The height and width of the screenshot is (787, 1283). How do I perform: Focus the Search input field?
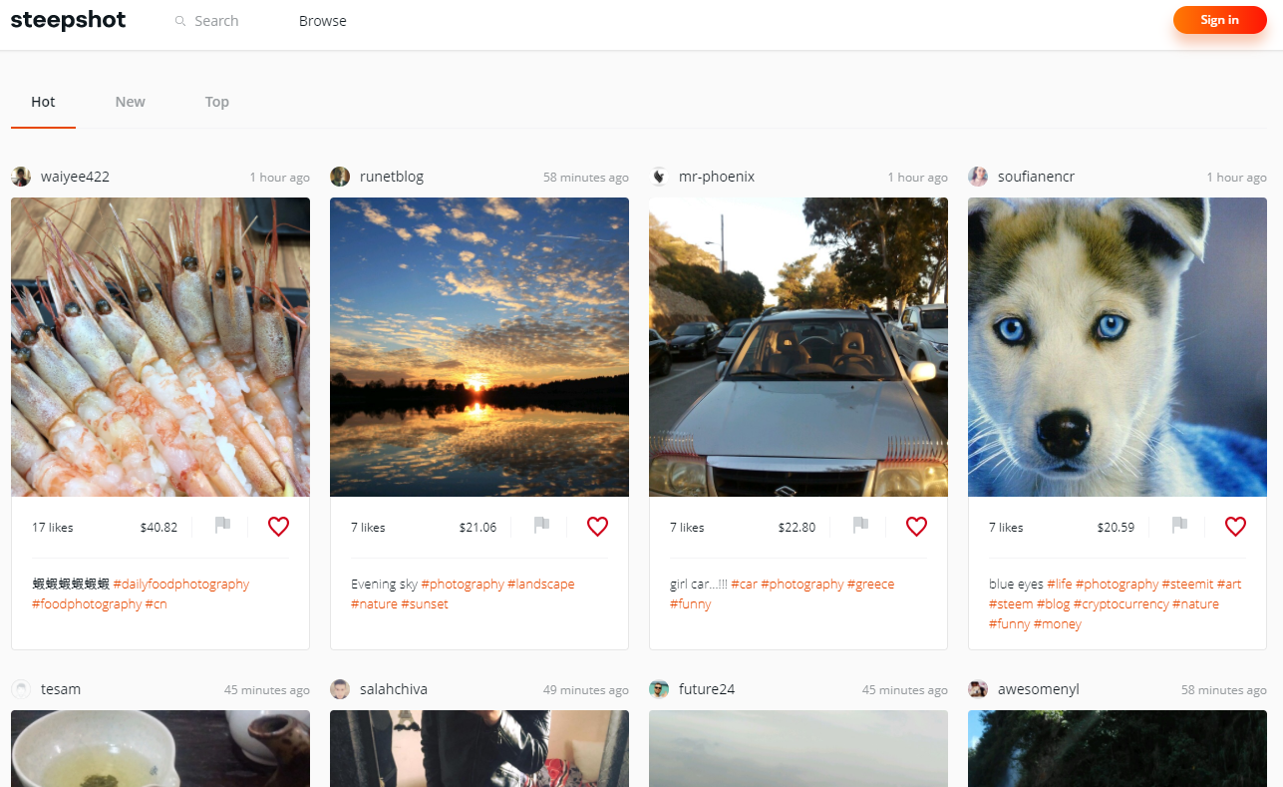[x=216, y=21]
